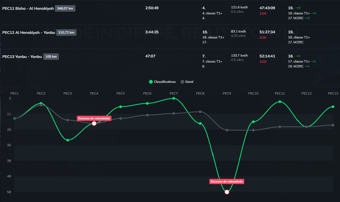
Task: Click the green Classificativas legend color dot
Action: pyautogui.click(x=151, y=82)
